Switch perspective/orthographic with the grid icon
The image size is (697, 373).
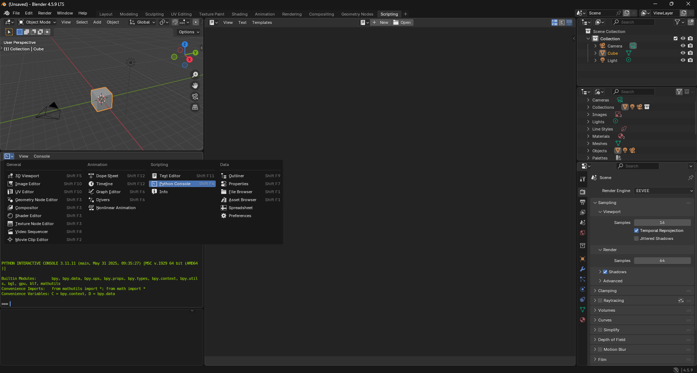point(195,107)
